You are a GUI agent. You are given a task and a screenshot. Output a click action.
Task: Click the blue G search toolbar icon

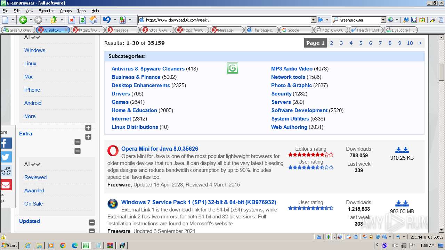(414, 20)
